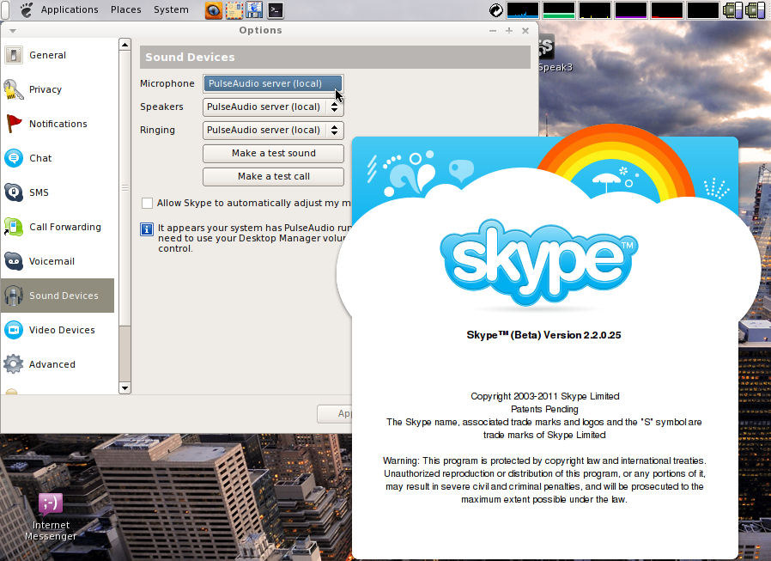Click the PulseAudio notice text
Viewport: 771px width, 561px height.
click(255, 238)
